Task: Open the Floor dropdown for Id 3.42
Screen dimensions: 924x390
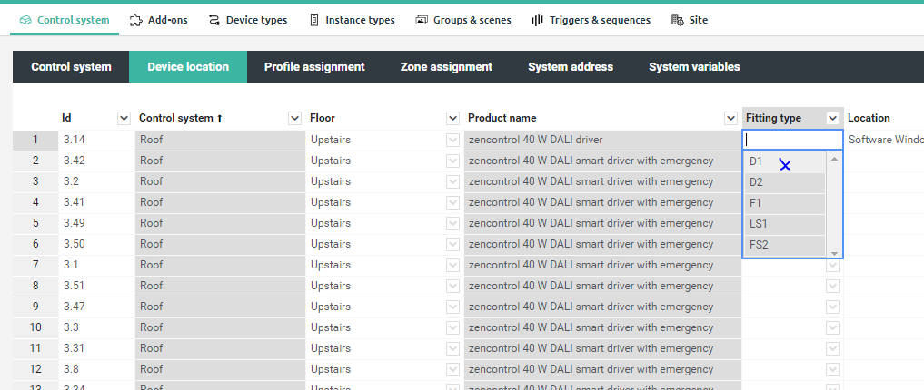Action: 452,161
